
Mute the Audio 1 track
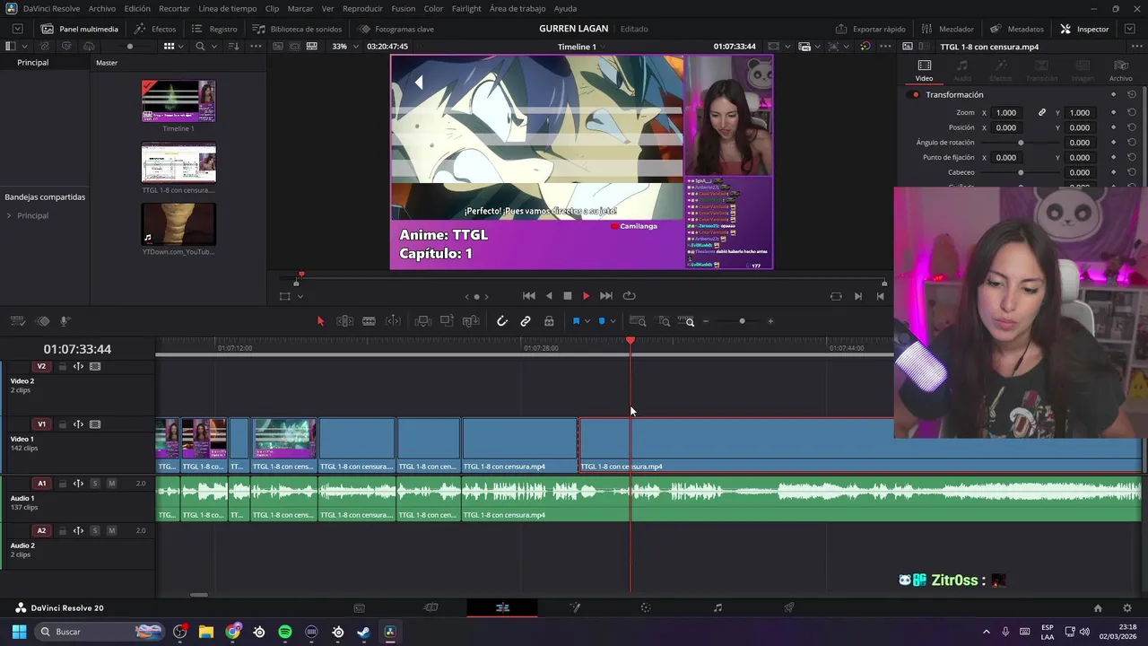(111, 484)
